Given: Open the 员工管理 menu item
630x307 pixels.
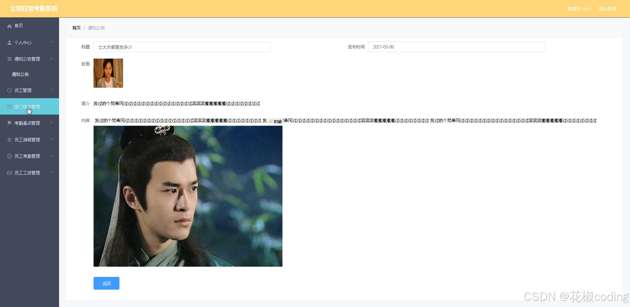Looking at the screenshot, I should 30,90.
